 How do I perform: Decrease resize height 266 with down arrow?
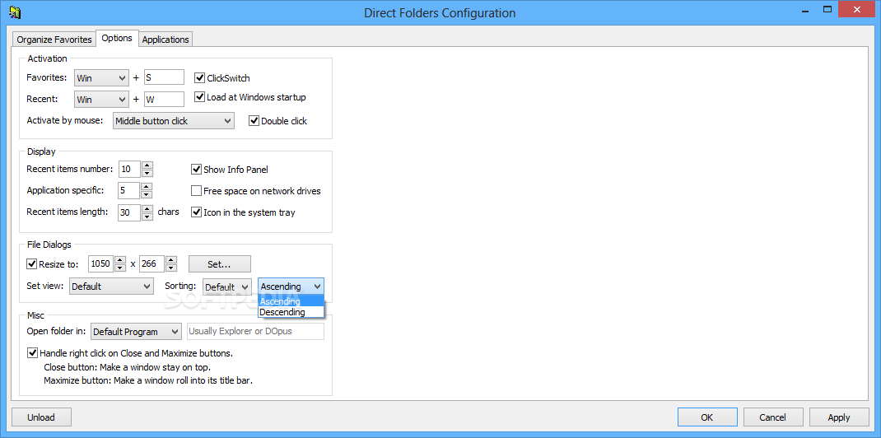(x=171, y=268)
